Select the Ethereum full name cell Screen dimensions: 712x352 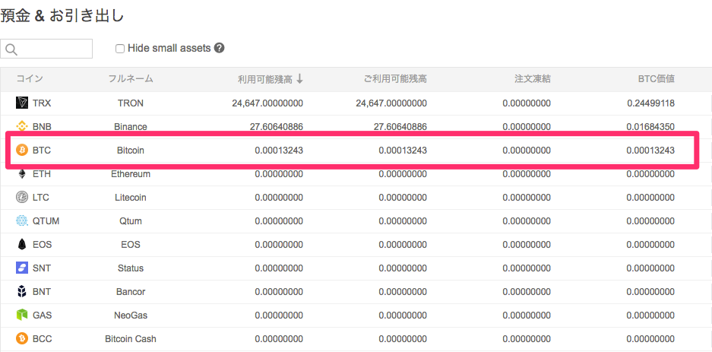click(131, 174)
